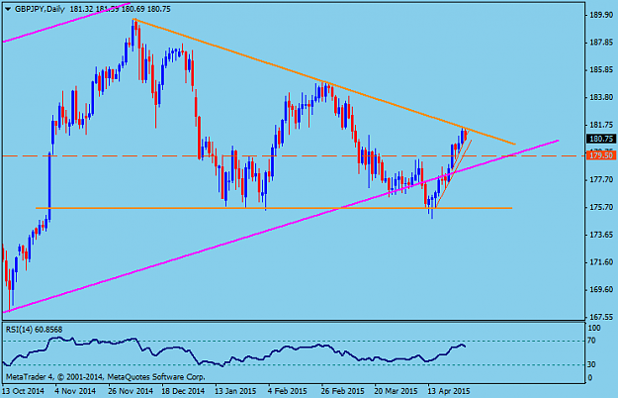Select the 20 Mar 2015 date label

pyautogui.click(x=396, y=391)
